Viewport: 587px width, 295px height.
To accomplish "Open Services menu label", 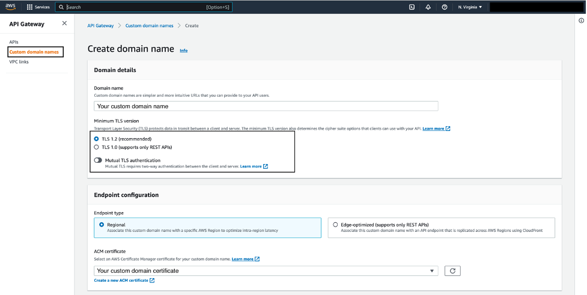I will [42, 7].
